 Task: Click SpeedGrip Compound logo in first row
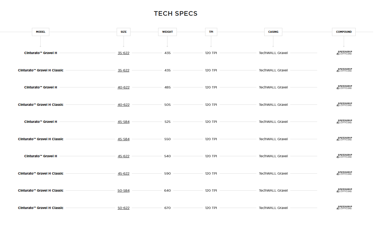click(344, 53)
